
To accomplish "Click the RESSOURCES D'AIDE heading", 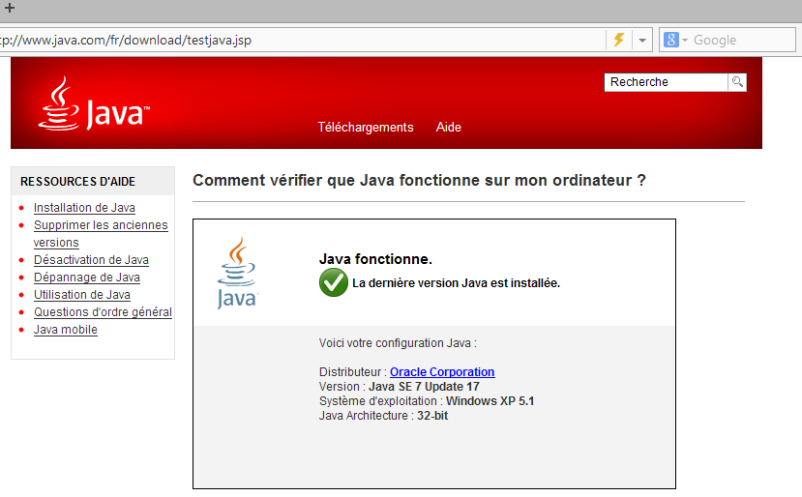I will point(77,182).
